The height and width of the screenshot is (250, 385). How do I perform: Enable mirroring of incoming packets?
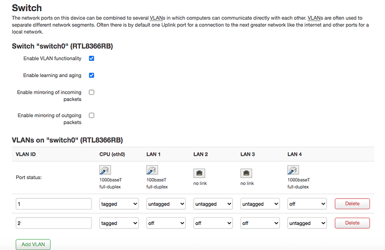pyautogui.click(x=92, y=92)
